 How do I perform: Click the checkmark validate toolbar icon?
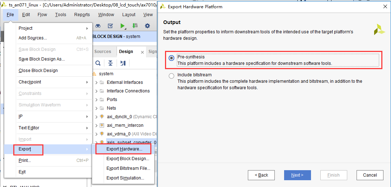[110, 26]
